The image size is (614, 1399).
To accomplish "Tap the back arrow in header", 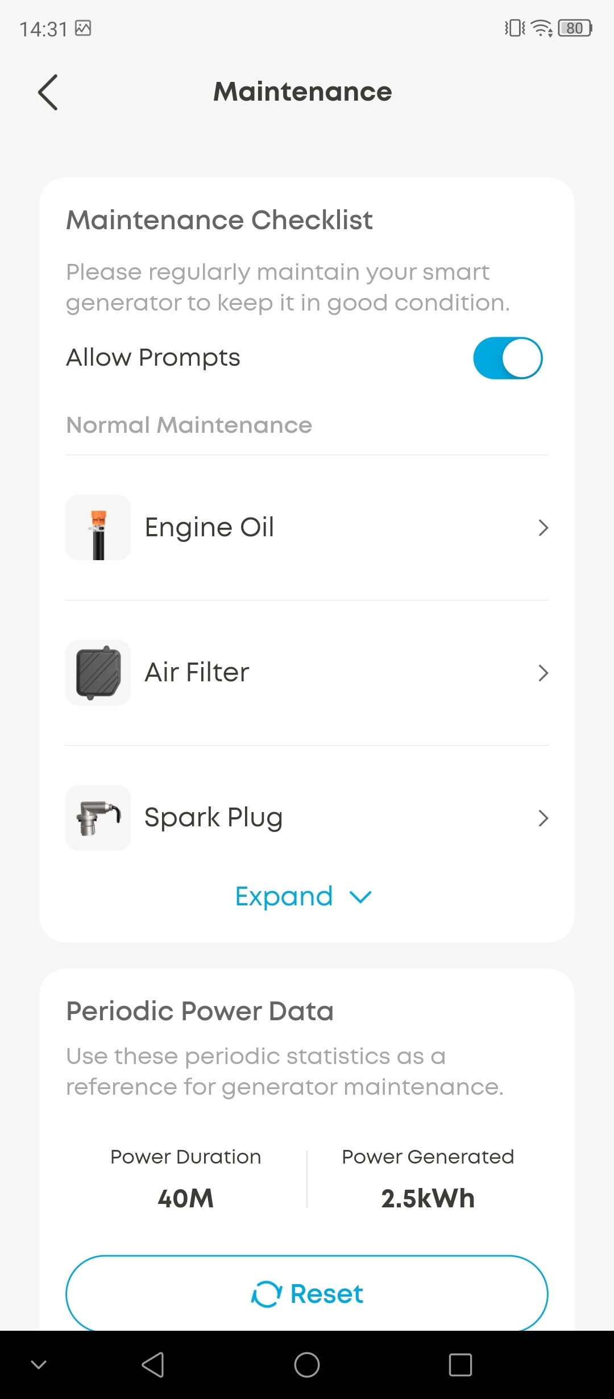I will [48, 92].
